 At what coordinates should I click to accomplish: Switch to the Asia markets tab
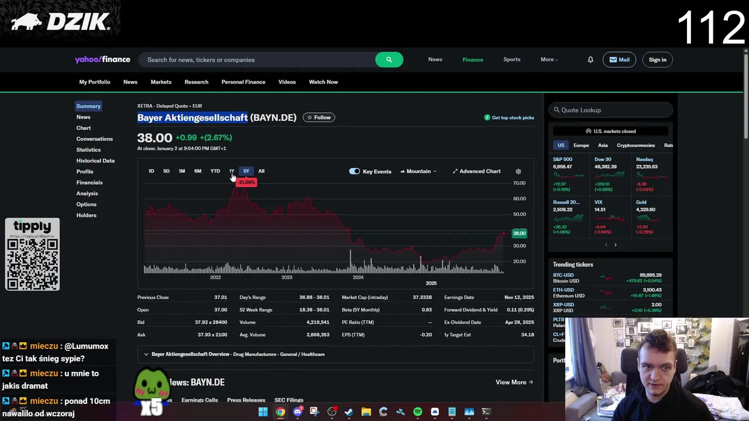click(603, 145)
